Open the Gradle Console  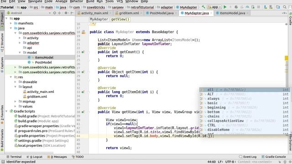point(274,157)
